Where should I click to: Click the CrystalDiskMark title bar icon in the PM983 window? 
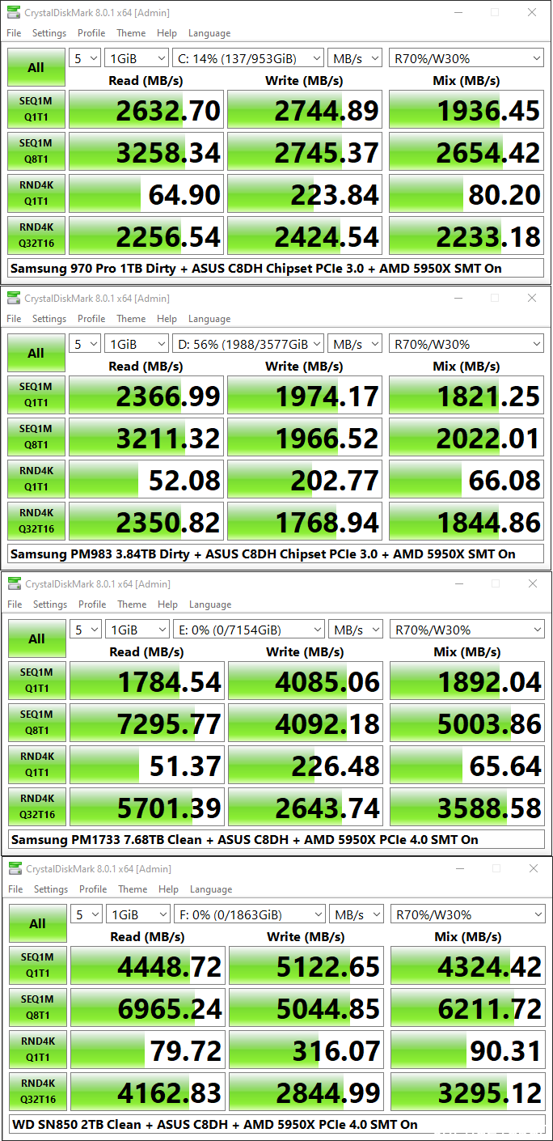coord(13,299)
